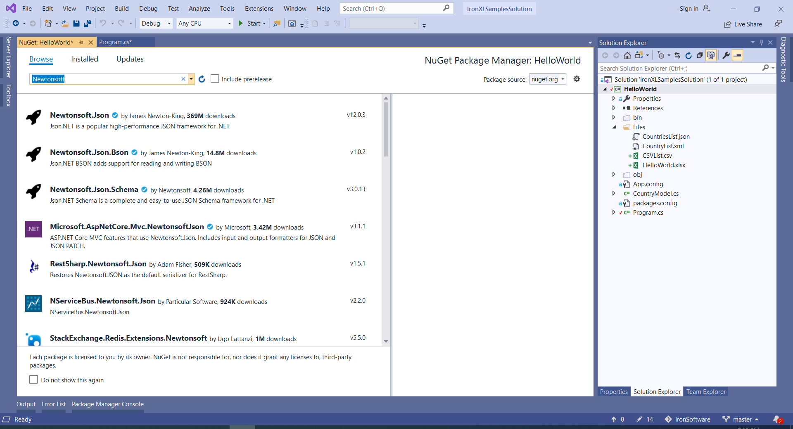Click the Live Share button

pyautogui.click(x=743, y=24)
